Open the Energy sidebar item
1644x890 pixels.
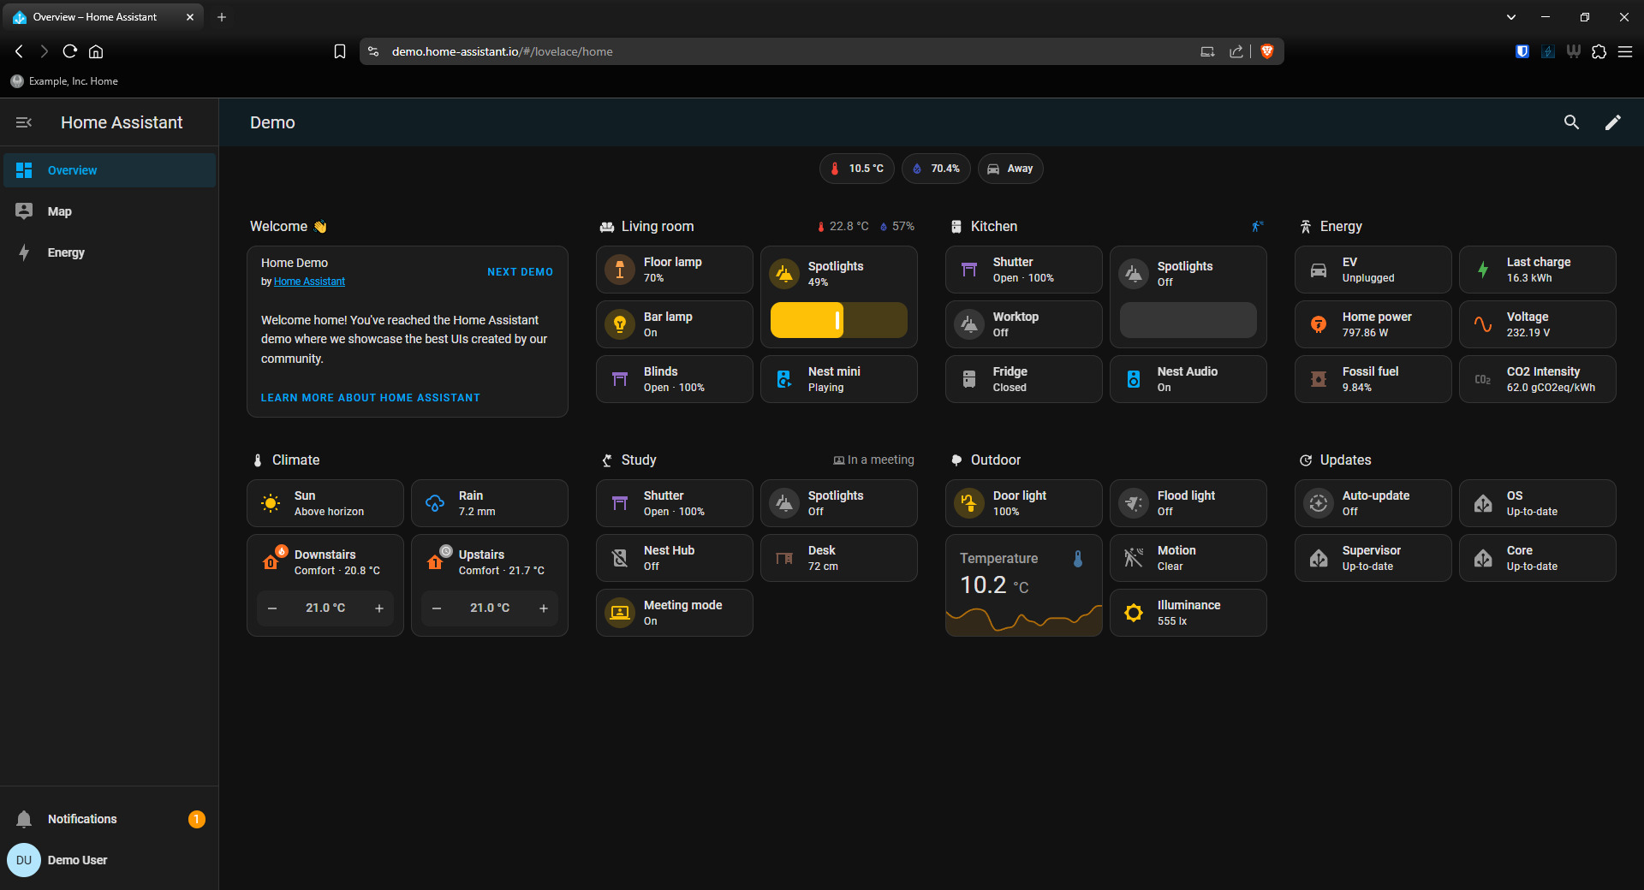pos(66,252)
